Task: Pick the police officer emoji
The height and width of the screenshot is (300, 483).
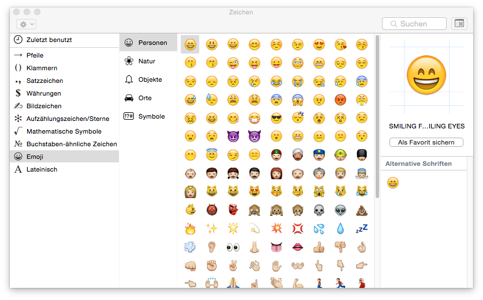Action: pyautogui.click(x=319, y=155)
